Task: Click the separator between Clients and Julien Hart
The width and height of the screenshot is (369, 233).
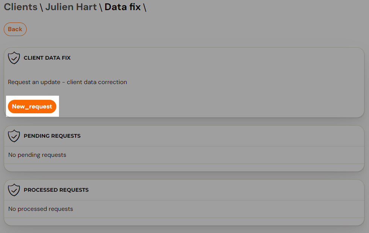Action: point(41,7)
